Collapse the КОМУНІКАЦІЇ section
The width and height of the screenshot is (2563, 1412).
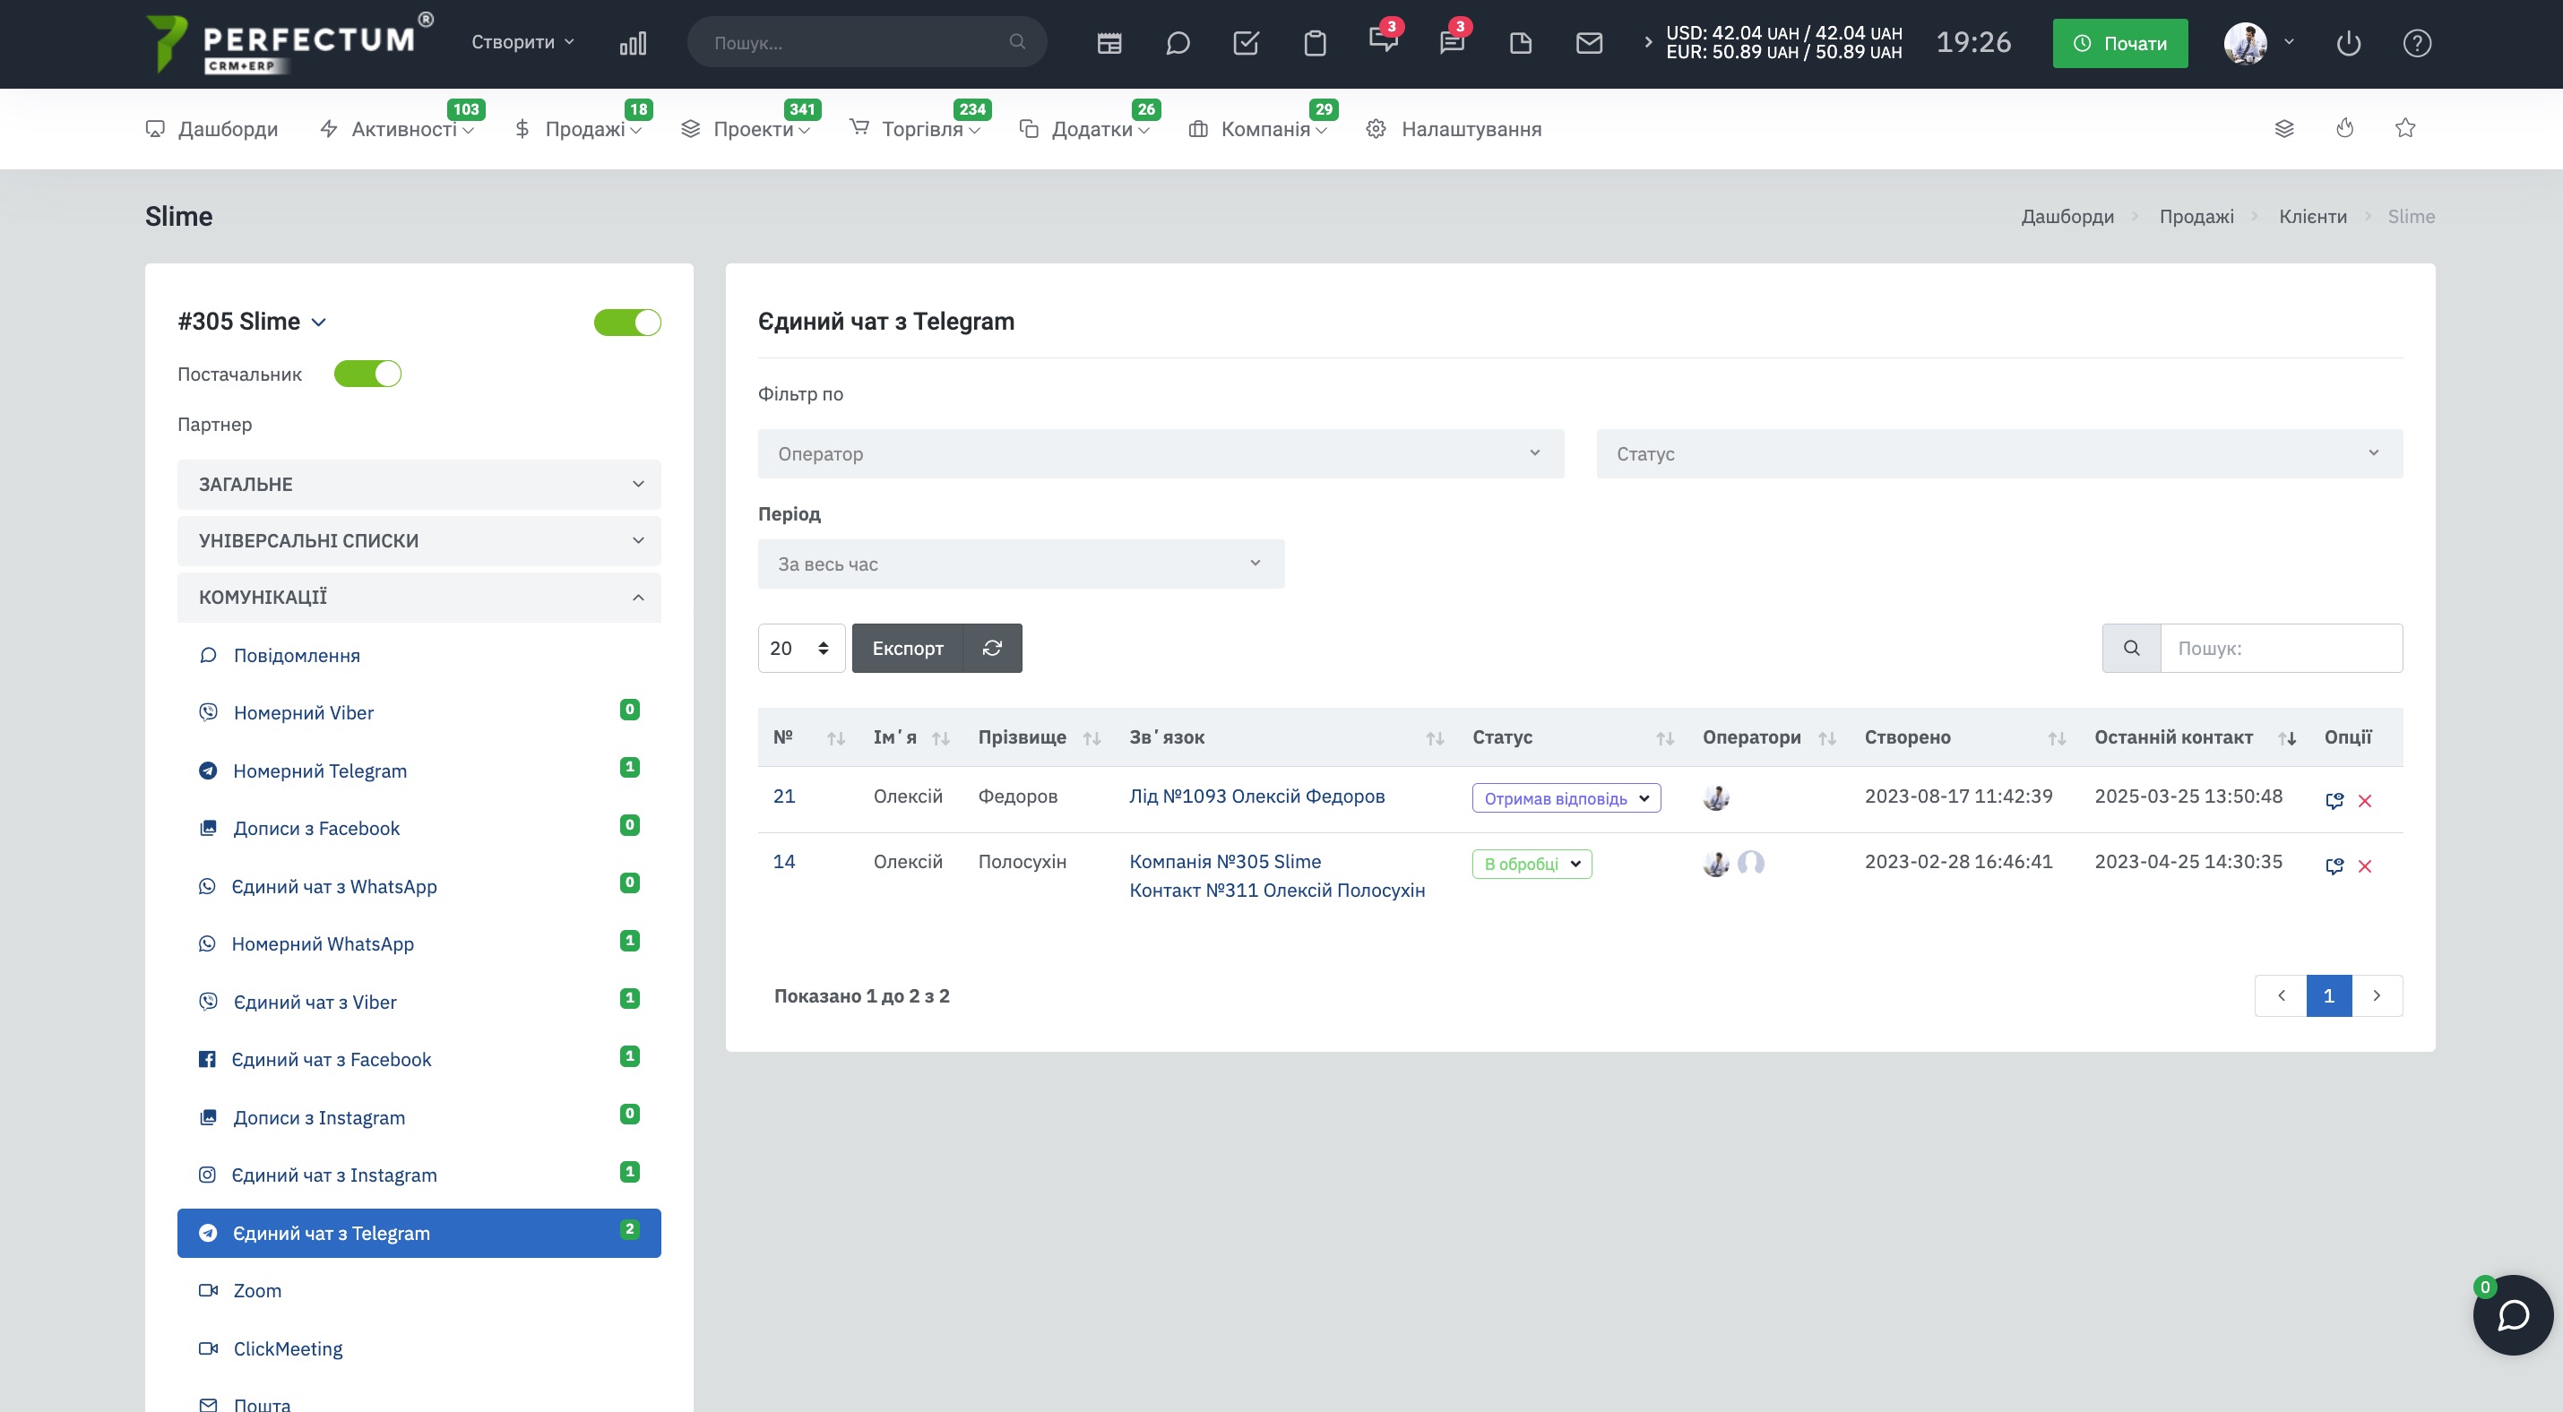click(419, 598)
